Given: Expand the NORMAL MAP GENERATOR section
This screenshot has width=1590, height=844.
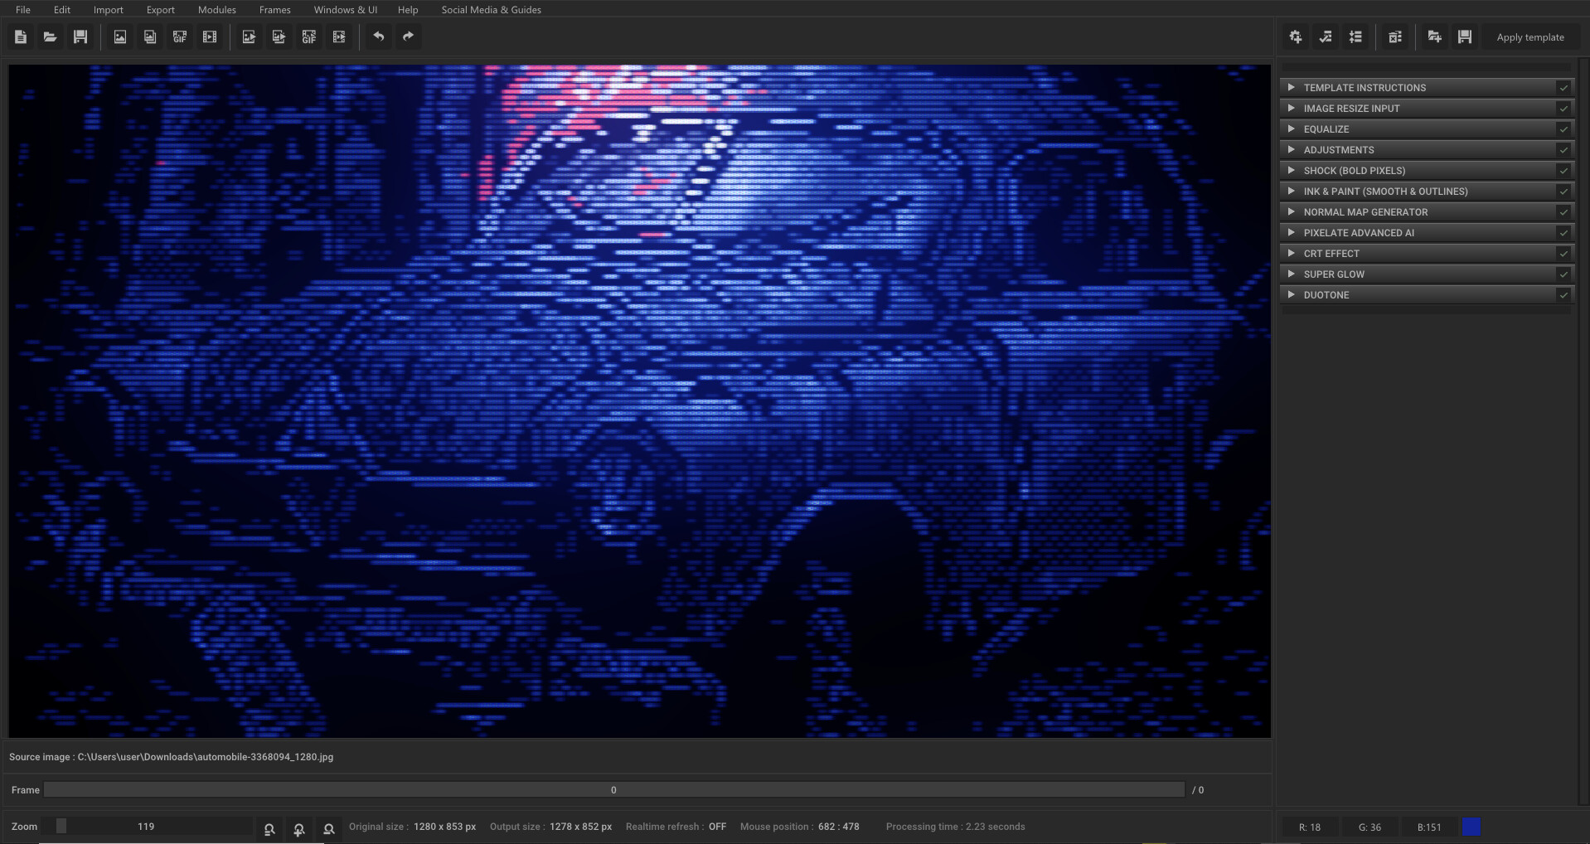Looking at the screenshot, I should [1292, 211].
